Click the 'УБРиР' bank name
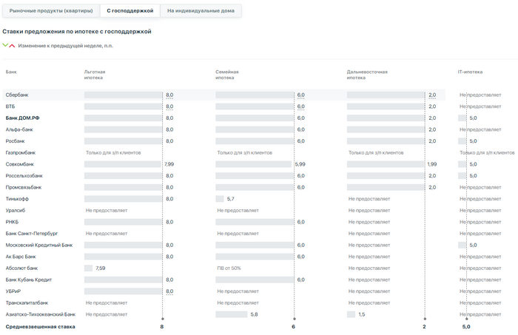 (x=13, y=291)
